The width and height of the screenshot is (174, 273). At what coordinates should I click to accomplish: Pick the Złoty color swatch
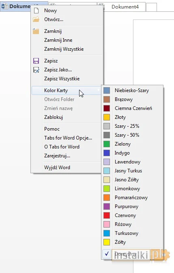coord(107,117)
